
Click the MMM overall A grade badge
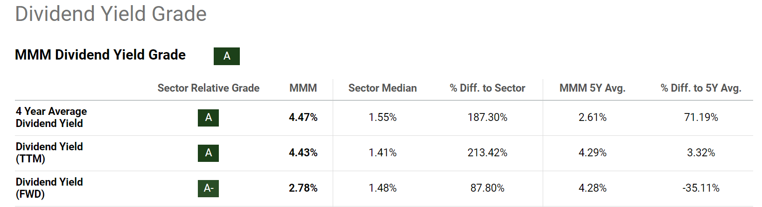226,56
